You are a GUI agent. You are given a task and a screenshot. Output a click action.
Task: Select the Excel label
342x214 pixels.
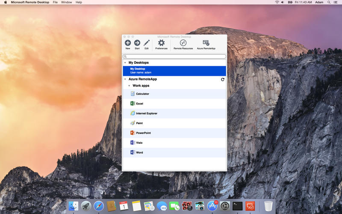[140, 104]
